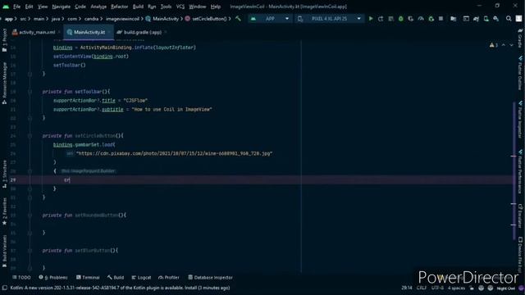Open the VCS menu

180,7
